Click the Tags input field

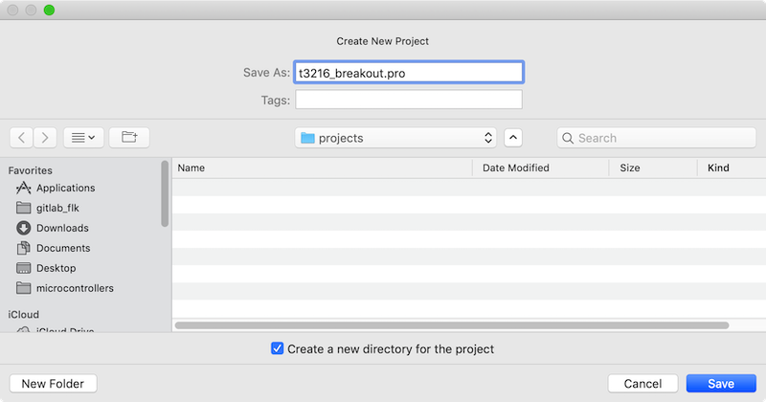pos(409,100)
